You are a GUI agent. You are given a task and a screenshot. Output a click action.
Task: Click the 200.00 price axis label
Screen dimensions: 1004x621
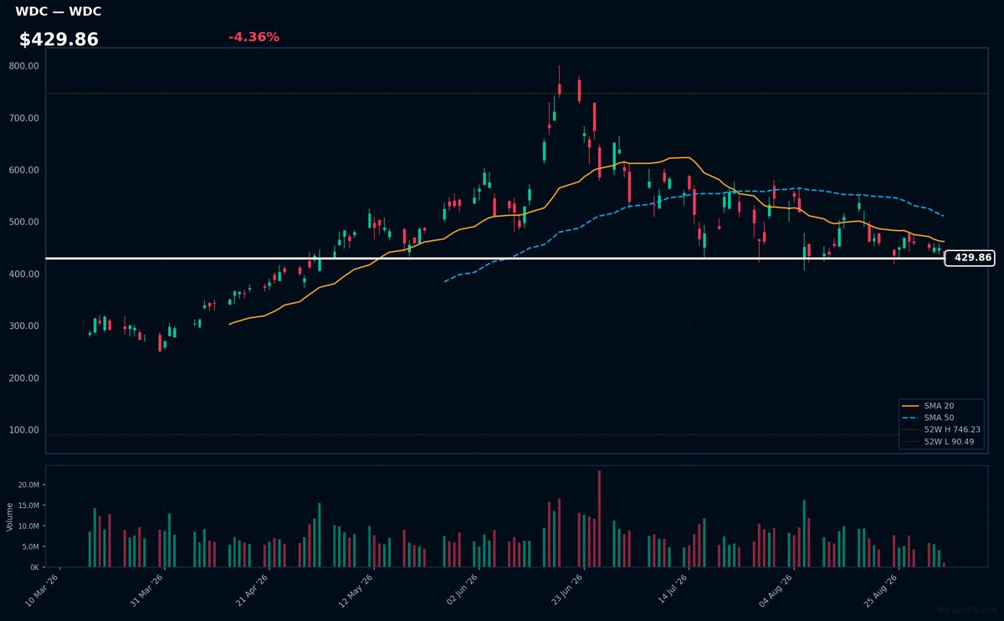(24, 378)
